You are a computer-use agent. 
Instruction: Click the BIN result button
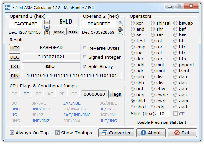point(15,76)
